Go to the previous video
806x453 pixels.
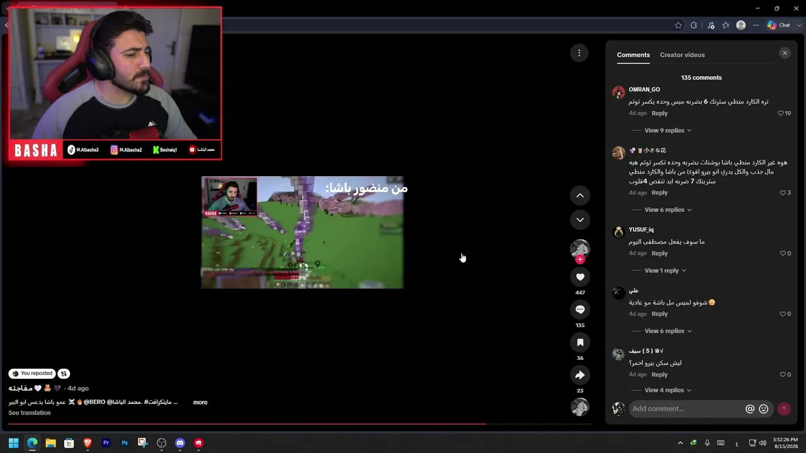pyautogui.click(x=580, y=196)
